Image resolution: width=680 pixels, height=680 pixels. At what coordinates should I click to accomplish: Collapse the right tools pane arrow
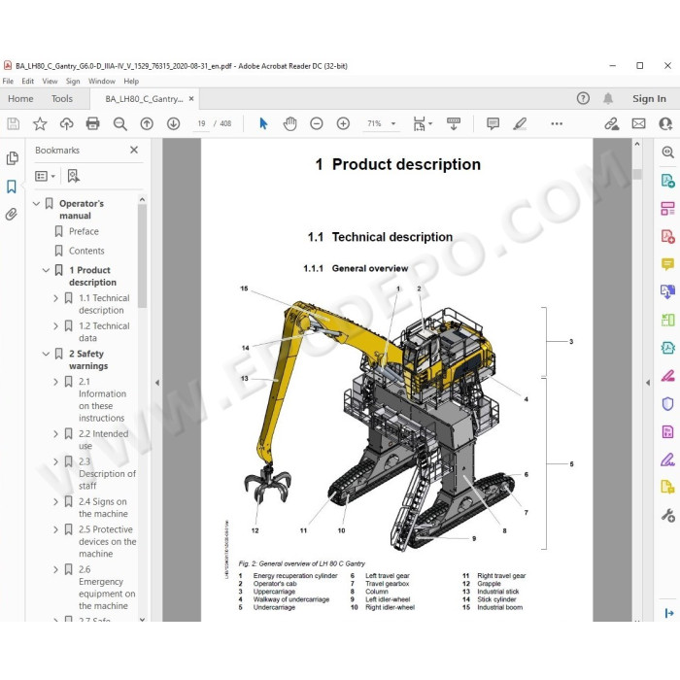click(x=648, y=383)
